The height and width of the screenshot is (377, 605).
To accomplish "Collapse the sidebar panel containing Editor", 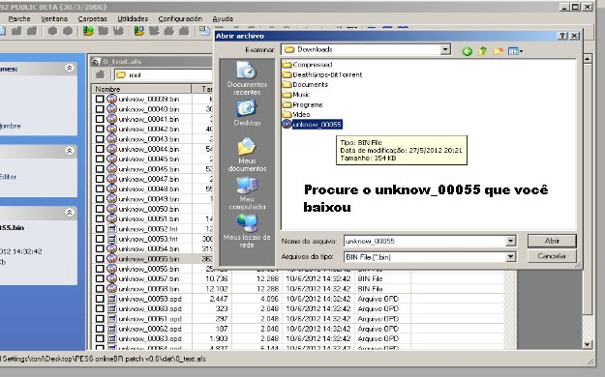I will 70,151.
